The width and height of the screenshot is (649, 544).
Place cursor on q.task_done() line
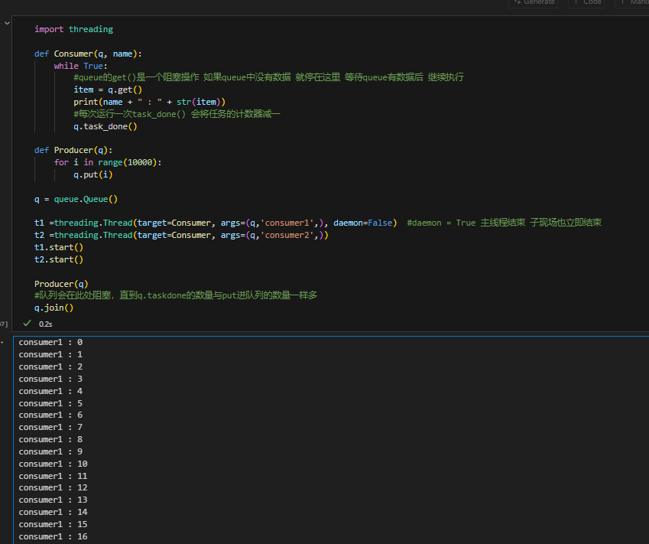click(105, 126)
